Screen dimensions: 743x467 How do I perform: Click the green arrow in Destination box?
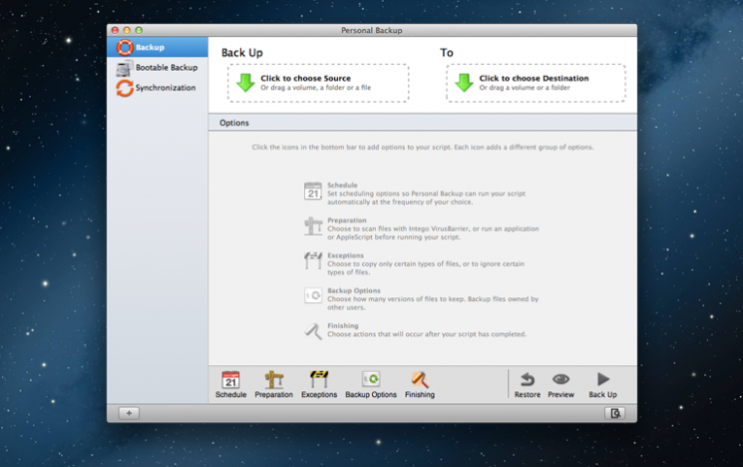[464, 83]
